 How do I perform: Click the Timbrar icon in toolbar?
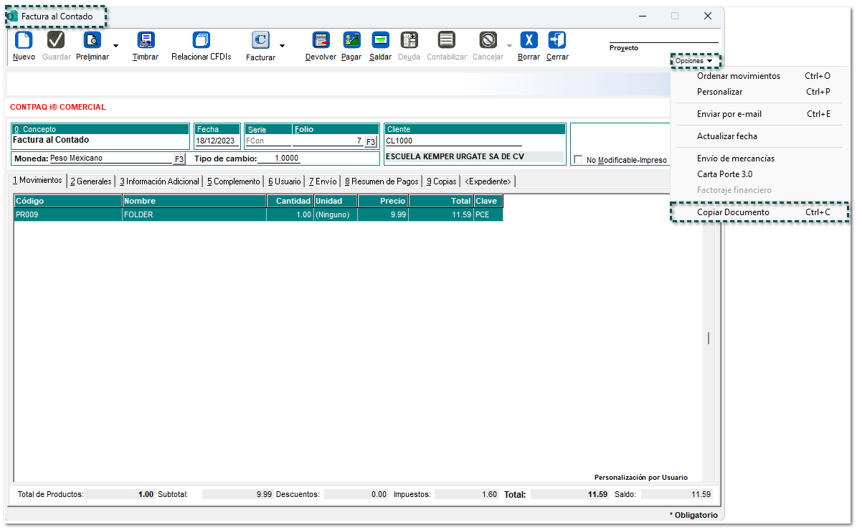tap(146, 41)
